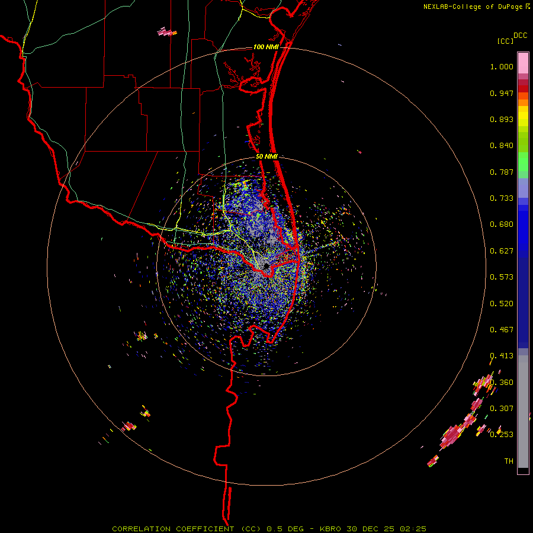Select the 0.307 legend value
Viewport: 533px width, 533px height.
click(x=502, y=409)
